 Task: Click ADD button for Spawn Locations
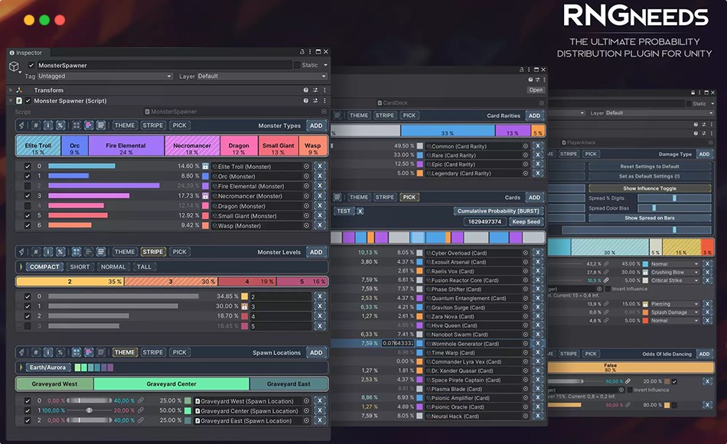[316, 353]
